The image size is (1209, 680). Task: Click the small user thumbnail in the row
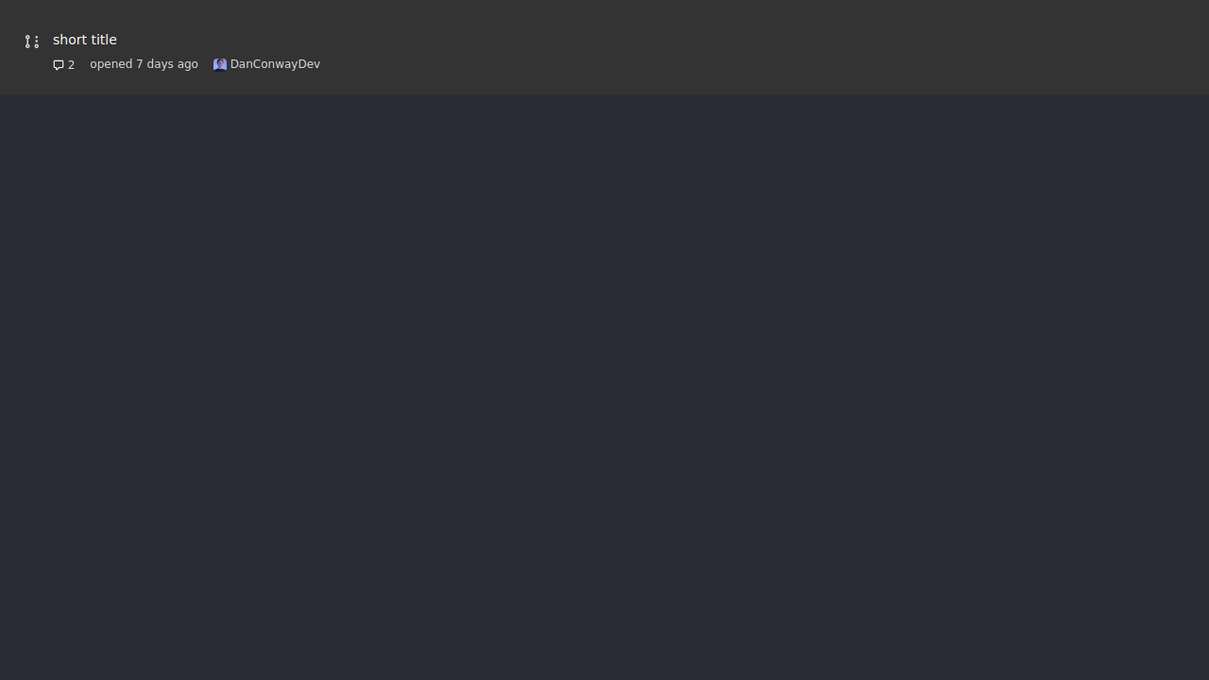pyautogui.click(x=220, y=64)
